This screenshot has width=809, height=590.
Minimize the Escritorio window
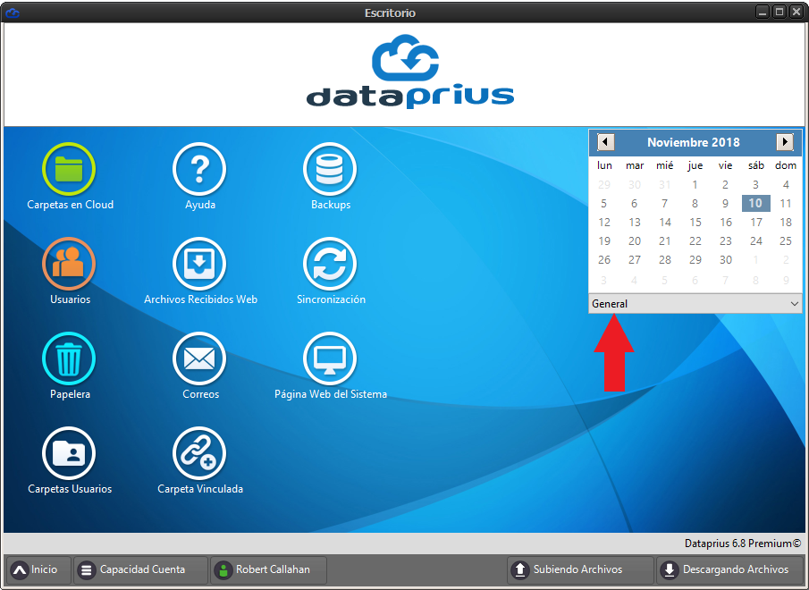(763, 12)
